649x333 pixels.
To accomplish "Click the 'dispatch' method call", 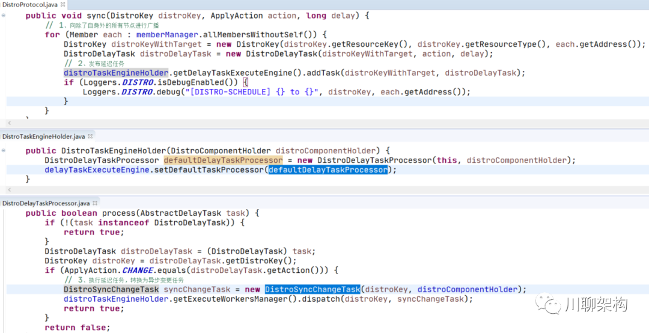I will tap(320, 299).
